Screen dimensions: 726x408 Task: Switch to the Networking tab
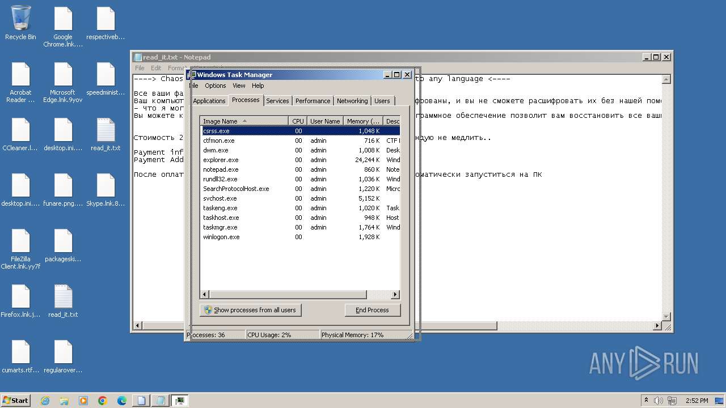pyautogui.click(x=352, y=101)
